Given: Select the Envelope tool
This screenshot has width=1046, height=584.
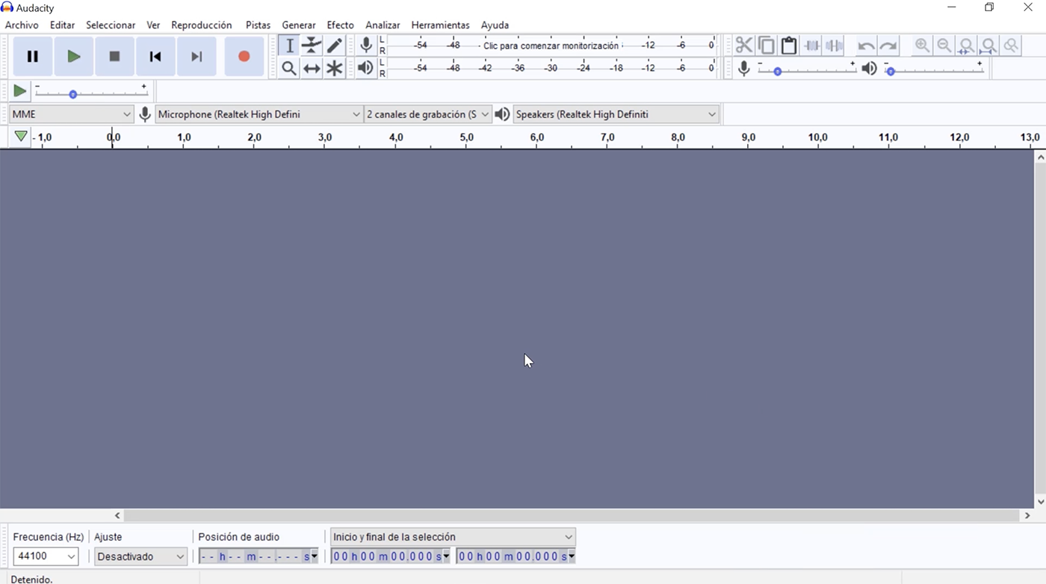Looking at the screenshot, I should [312, 46].
